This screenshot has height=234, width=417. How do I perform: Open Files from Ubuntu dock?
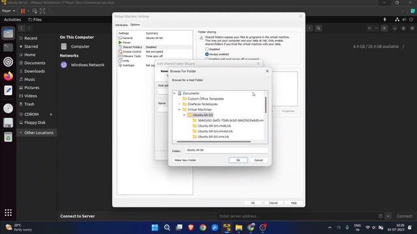click(8, 33)
